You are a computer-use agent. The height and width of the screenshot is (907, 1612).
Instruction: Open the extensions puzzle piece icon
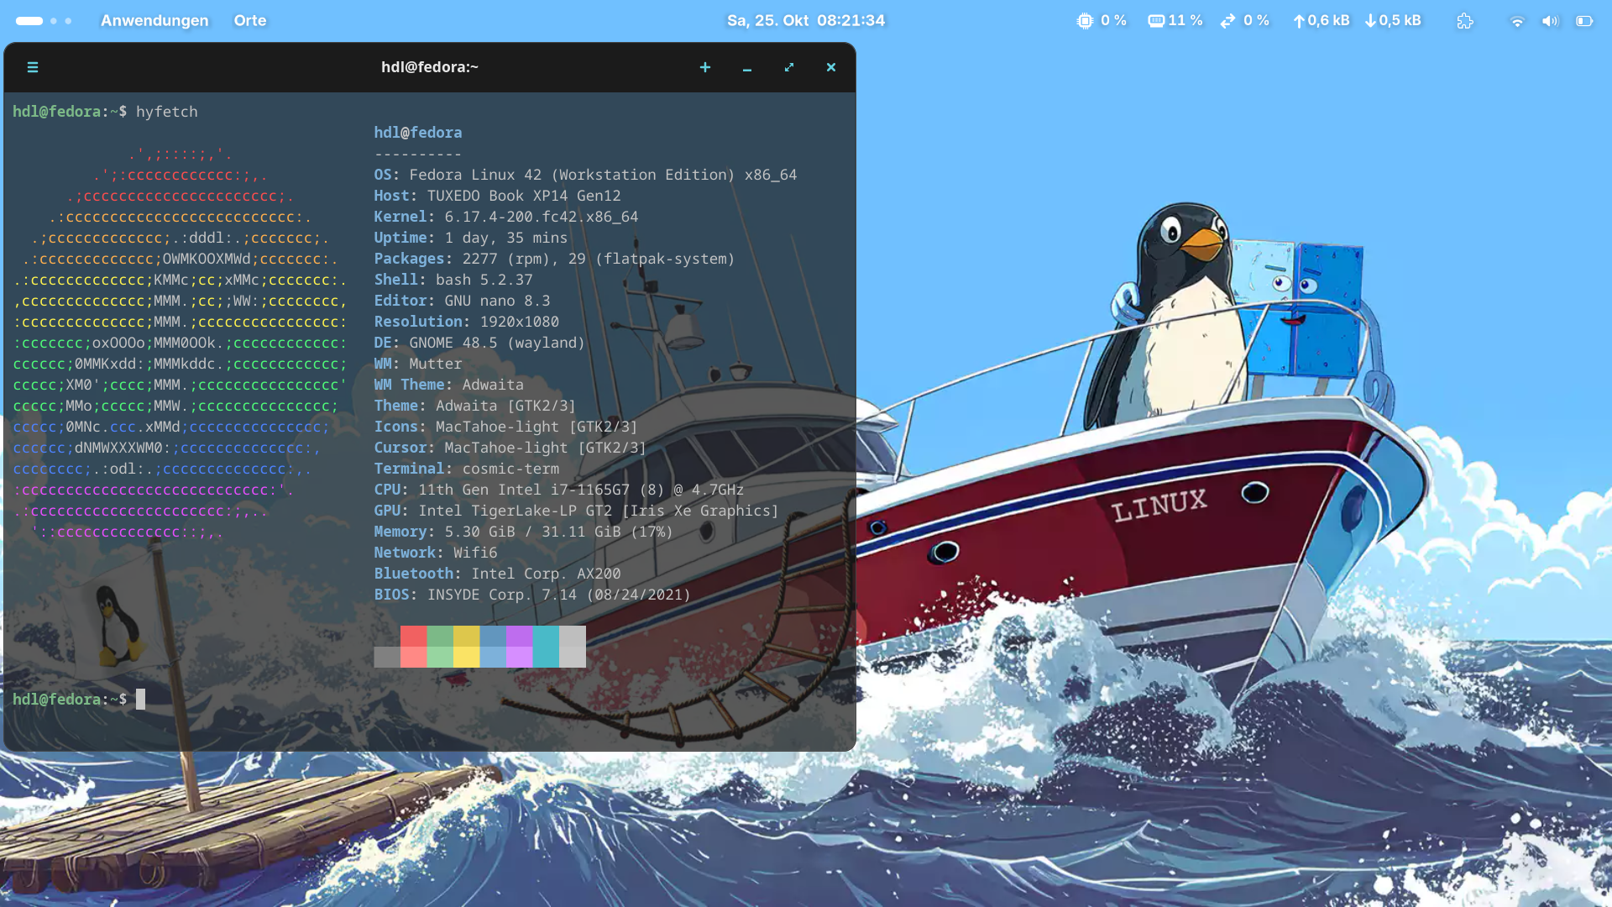coord(1465,21)
